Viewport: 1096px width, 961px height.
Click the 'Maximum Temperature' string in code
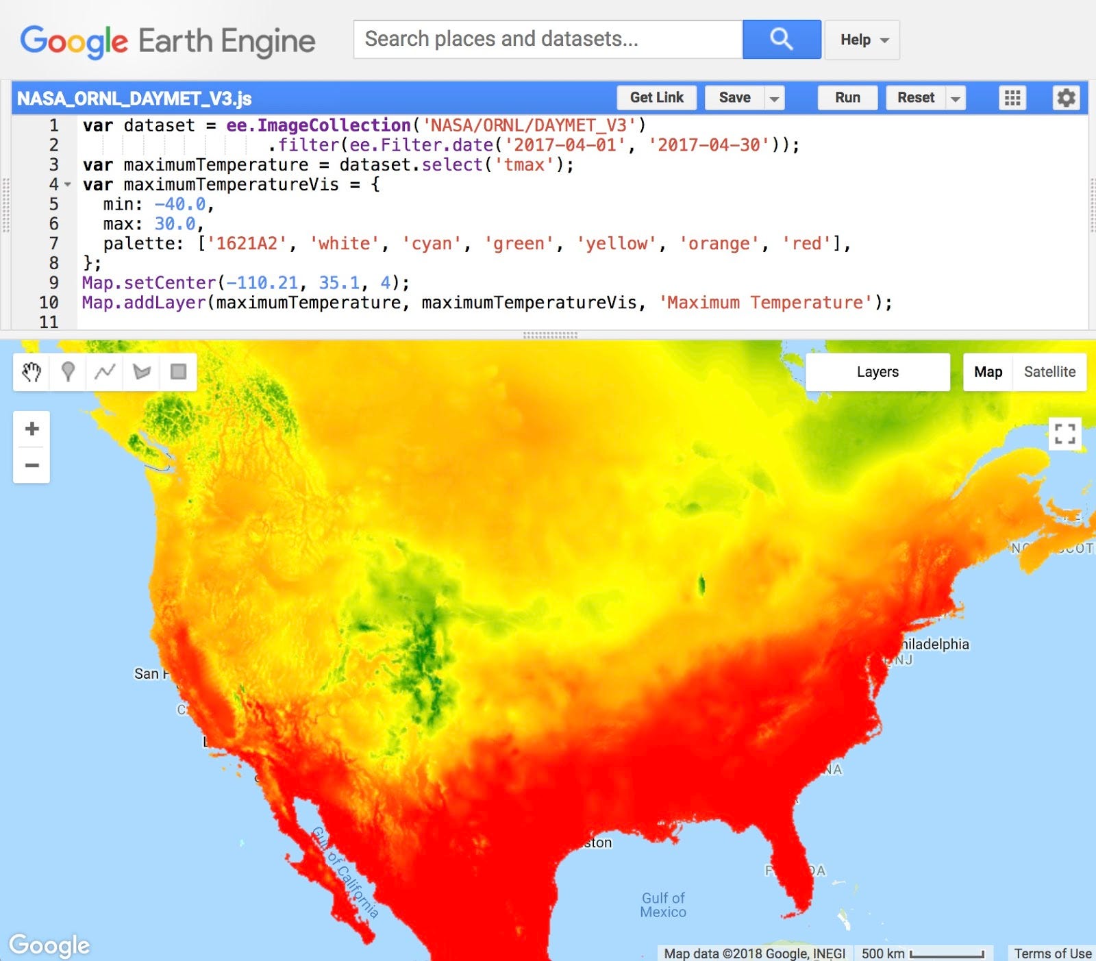(x=766, y=303)
